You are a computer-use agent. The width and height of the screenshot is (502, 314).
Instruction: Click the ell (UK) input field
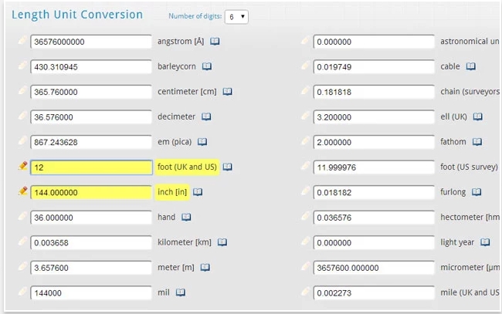point(374,117)
